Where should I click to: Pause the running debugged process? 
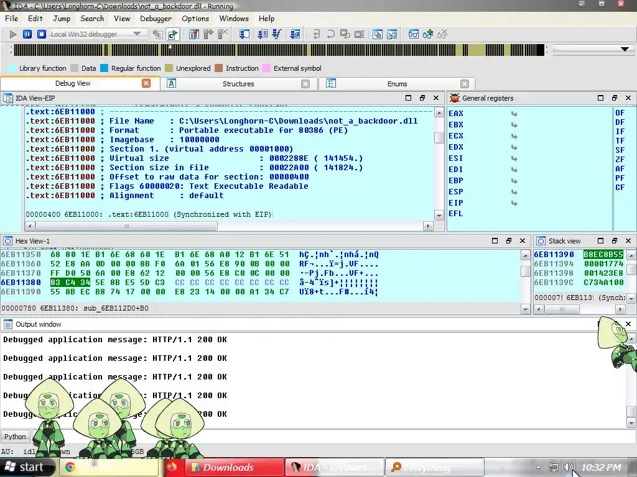click(x=27, y=34)
